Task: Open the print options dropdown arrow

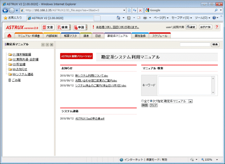Action: [150, 18]
